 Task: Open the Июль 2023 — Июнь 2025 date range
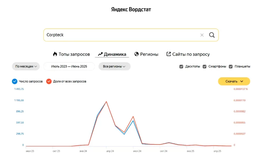[69, 66]
